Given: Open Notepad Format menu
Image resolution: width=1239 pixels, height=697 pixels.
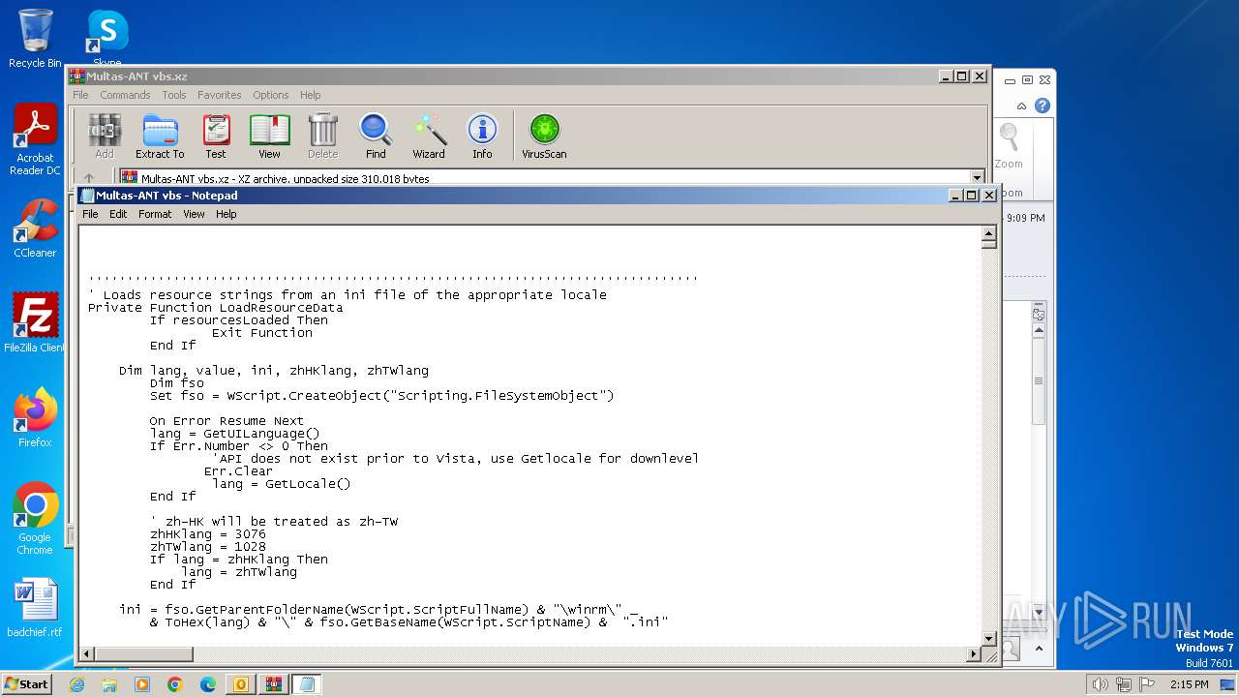Looking at the screenshot, I should tap(155, 214).
